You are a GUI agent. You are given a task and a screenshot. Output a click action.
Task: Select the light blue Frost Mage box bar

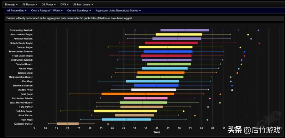click(x=126, y=120)
